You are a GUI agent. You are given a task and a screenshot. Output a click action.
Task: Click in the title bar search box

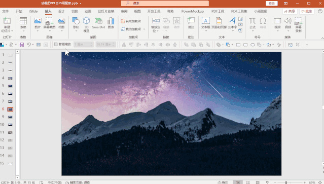pyautogui.click(x=165, y=4)
